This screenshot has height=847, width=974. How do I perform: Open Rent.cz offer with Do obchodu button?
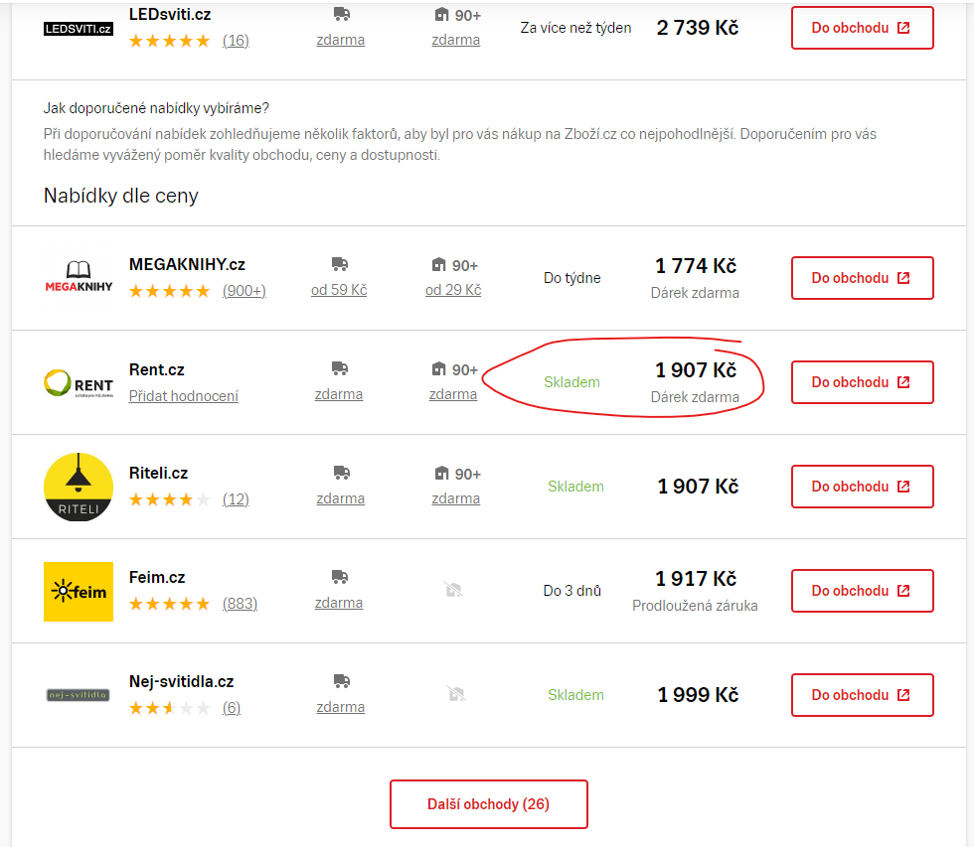(x=862, y=382)
